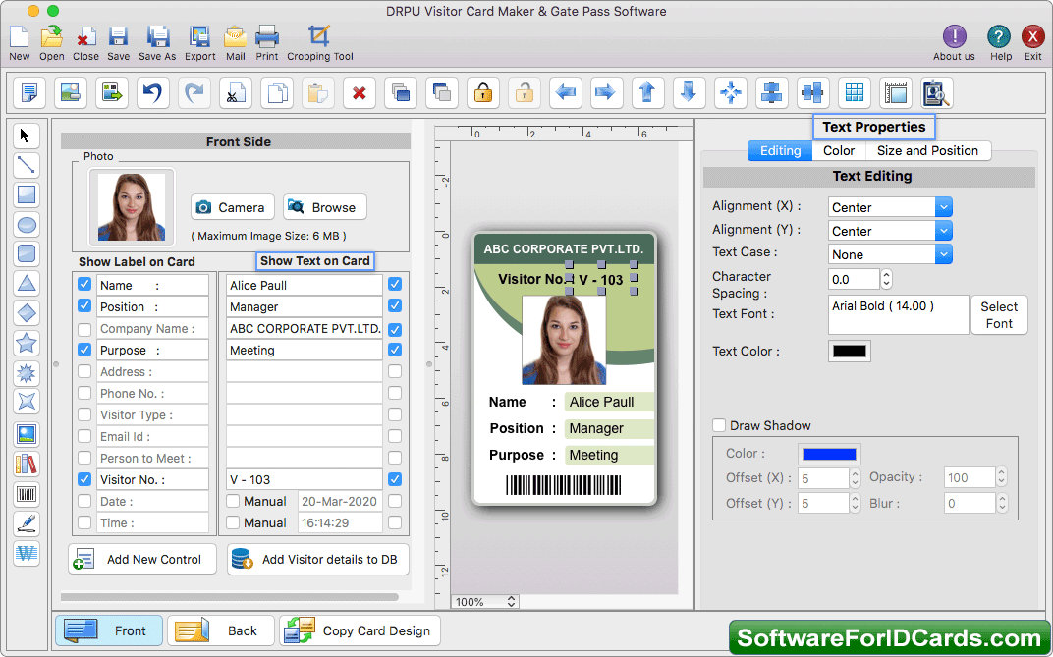The image size is (1053, 657).
Task: Enable the Company Name label checkbox
Action: point(83,329)
